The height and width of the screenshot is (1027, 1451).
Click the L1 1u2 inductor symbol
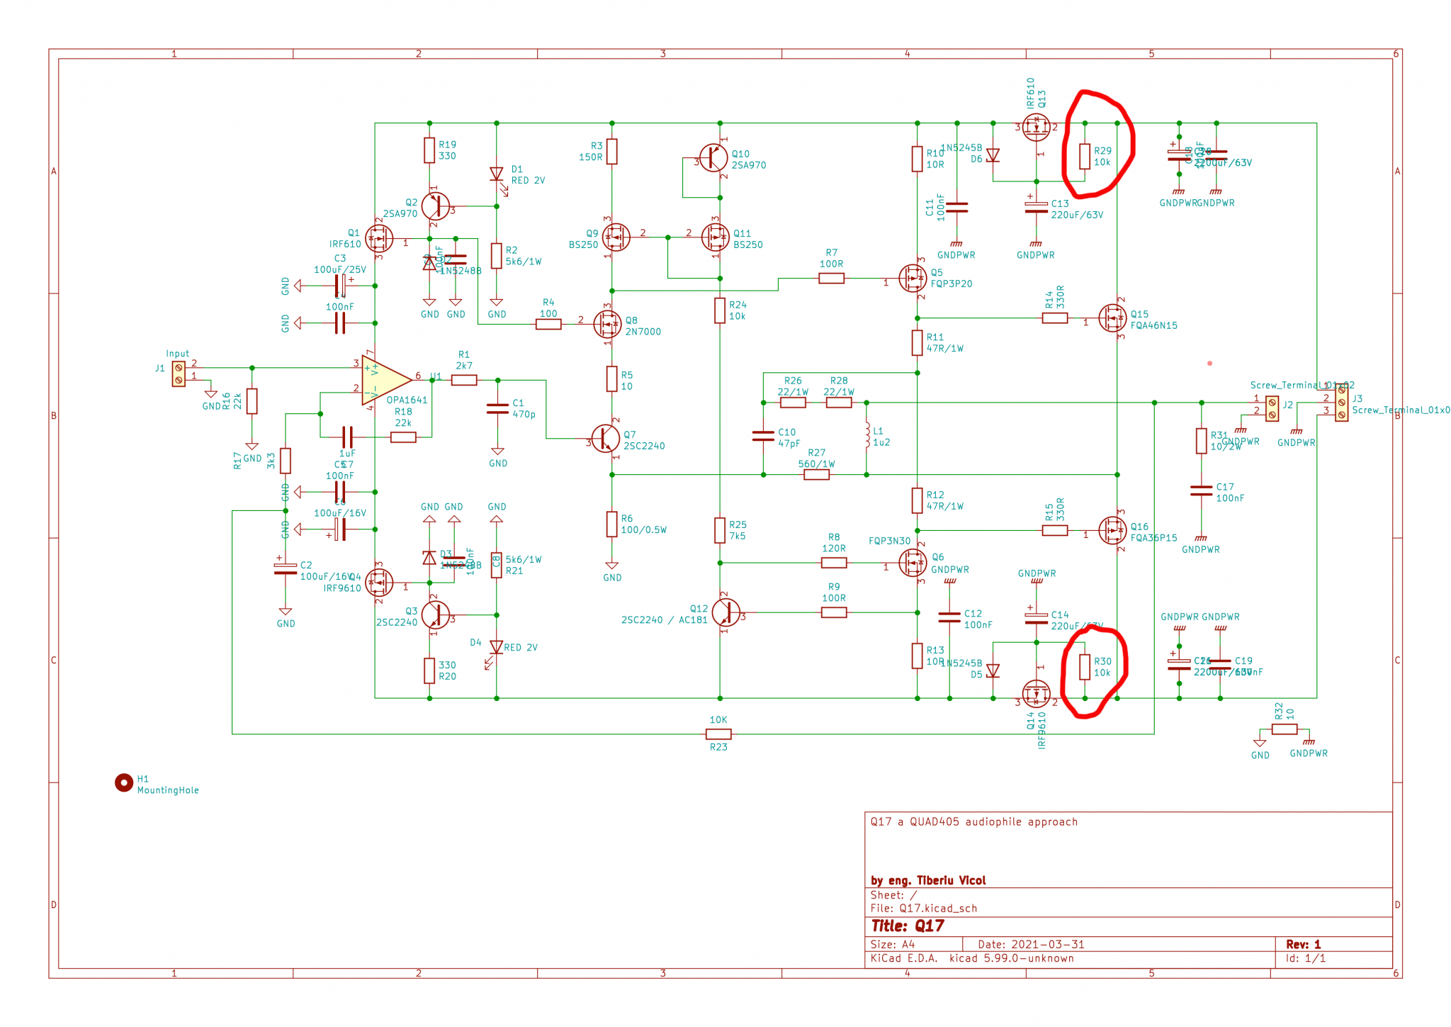pos(866,435)
